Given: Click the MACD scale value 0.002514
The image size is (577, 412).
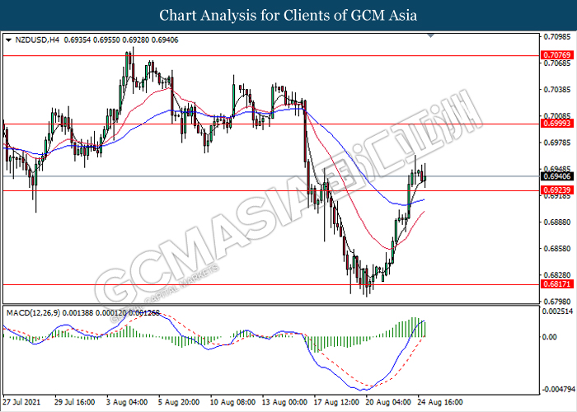Looking at the screenshot, I should pyautogui.click(x=558, y=311).
